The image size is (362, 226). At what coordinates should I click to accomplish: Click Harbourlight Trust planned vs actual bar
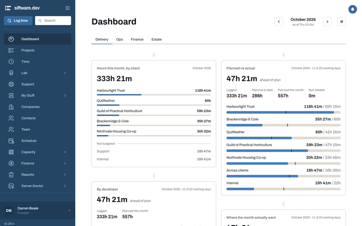[284, 112]
